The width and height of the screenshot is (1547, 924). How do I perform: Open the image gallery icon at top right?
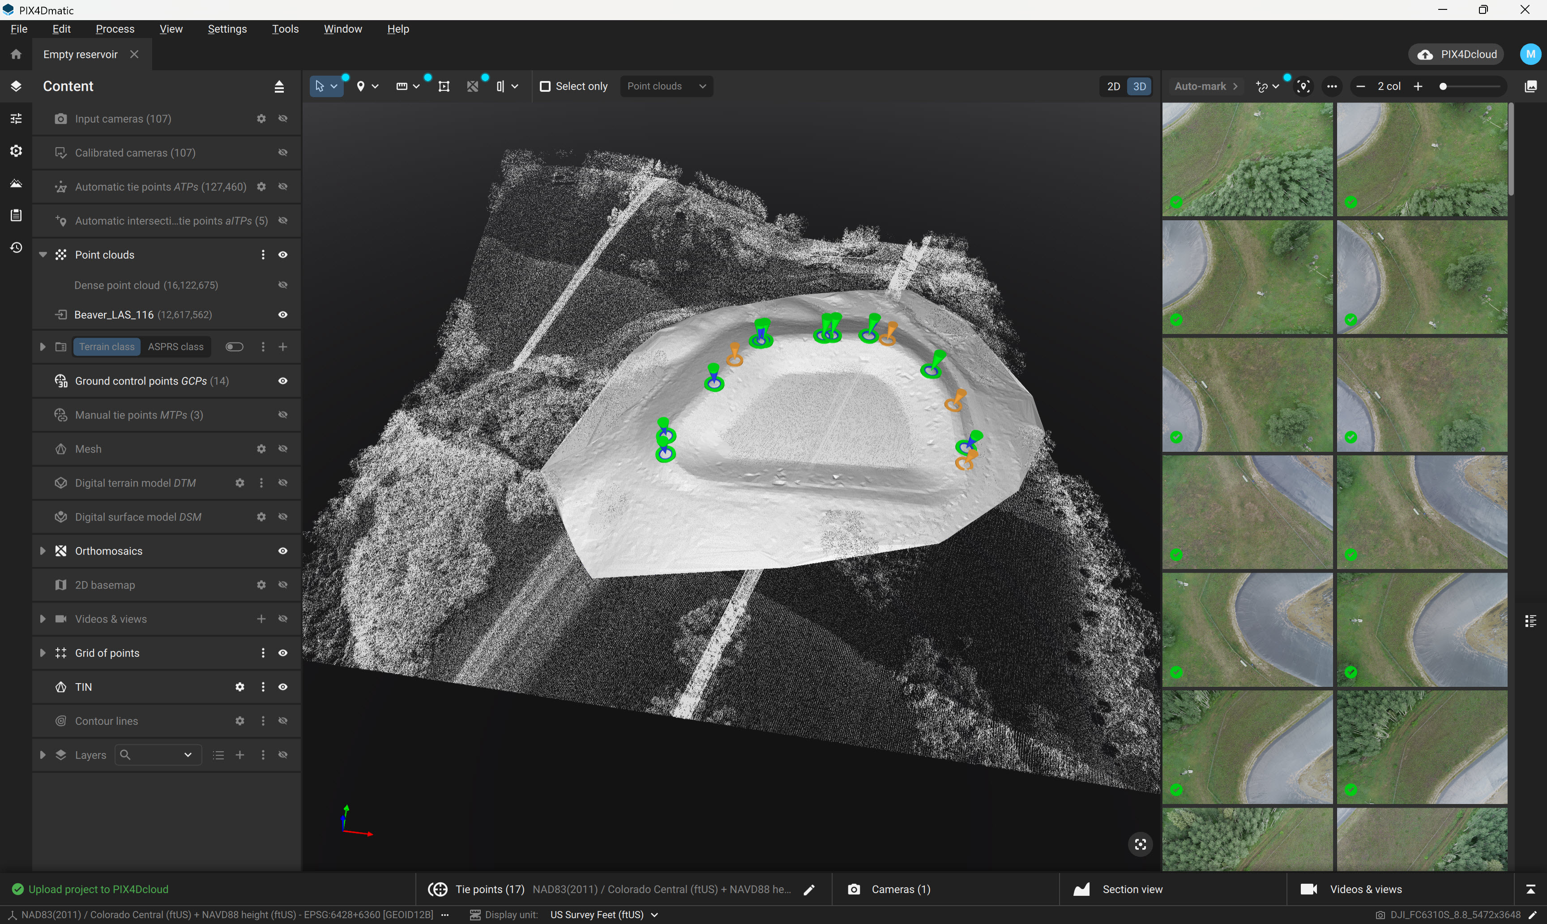[1531, 86]
